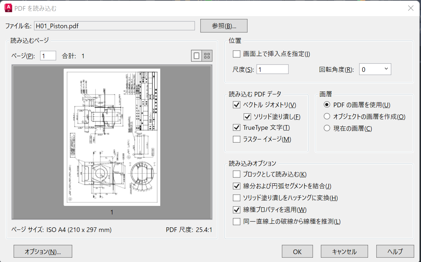Disable TrueType 文字 import
Screen dimensions: 421x262
point(236,128)
